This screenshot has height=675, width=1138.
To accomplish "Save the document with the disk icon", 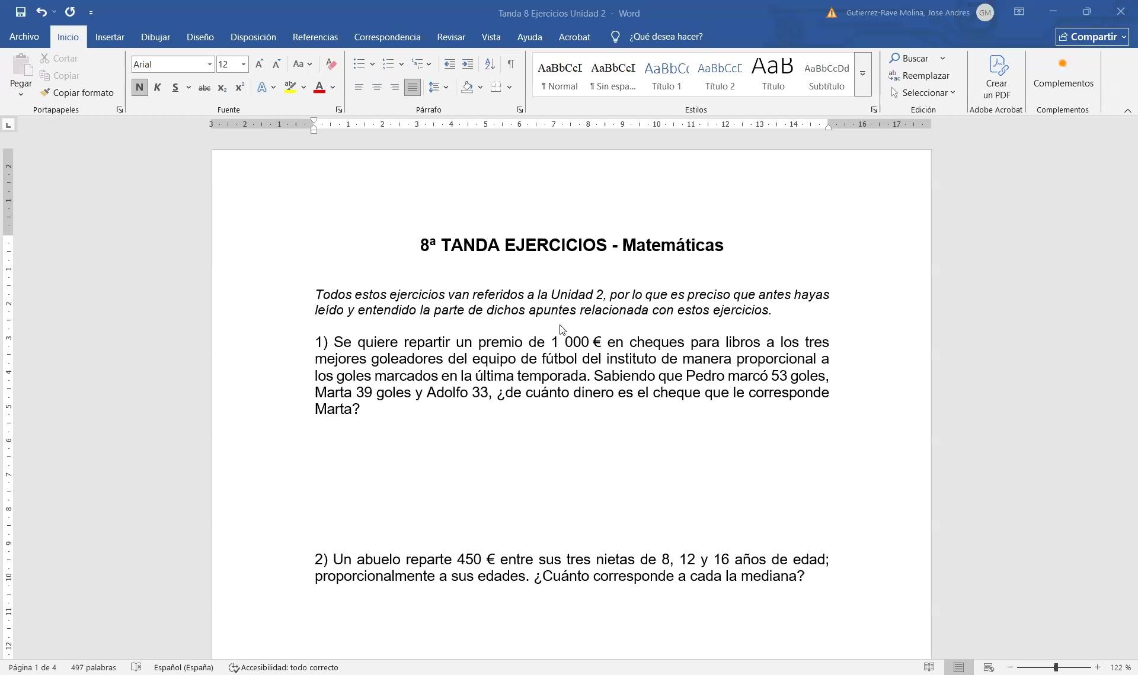I will pos(20,12).
